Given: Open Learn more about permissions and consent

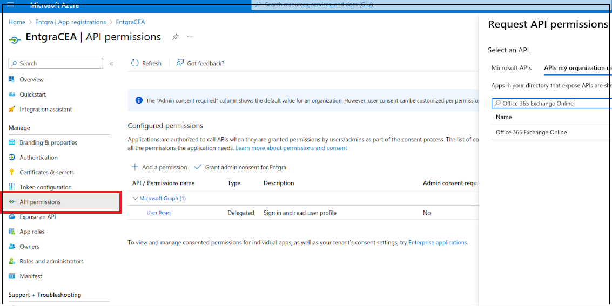Looking at the screenshot, I should (x=291, y=148).
